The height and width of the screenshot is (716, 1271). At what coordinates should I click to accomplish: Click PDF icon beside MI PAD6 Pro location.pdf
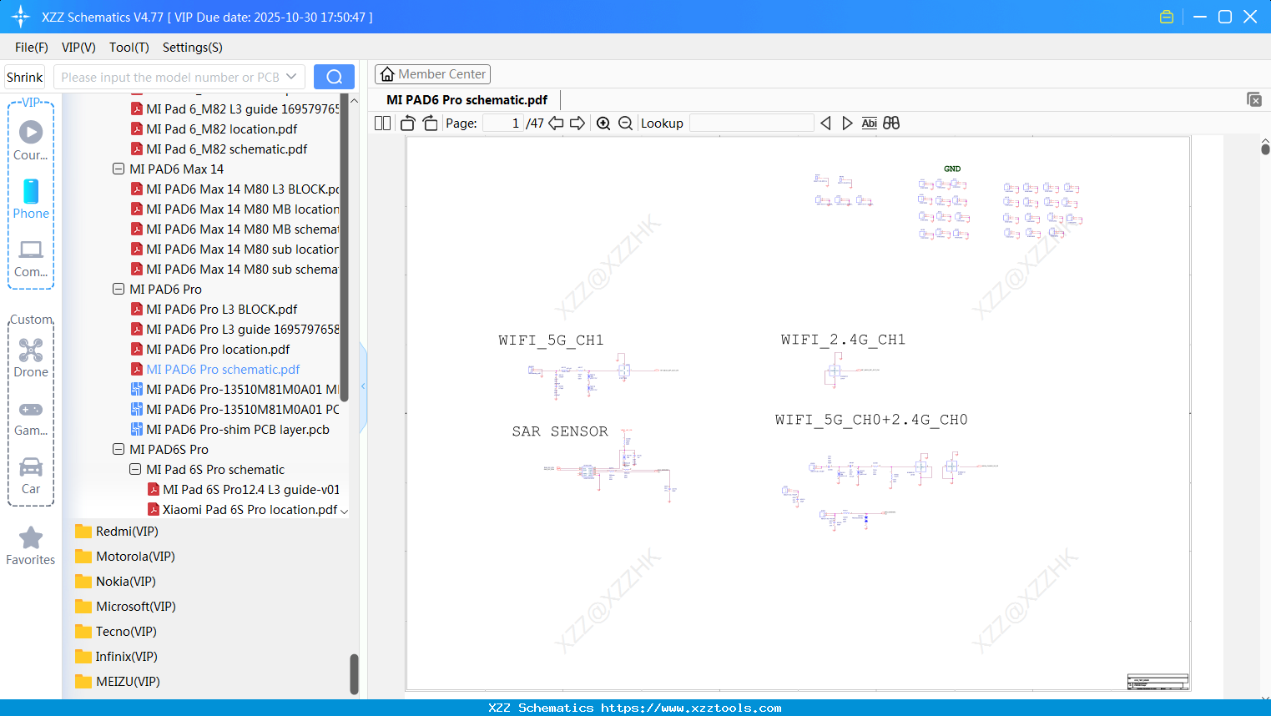137,350
